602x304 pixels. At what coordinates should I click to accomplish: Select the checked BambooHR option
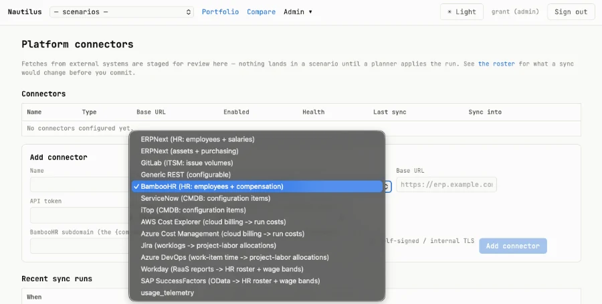click(257, 186)
